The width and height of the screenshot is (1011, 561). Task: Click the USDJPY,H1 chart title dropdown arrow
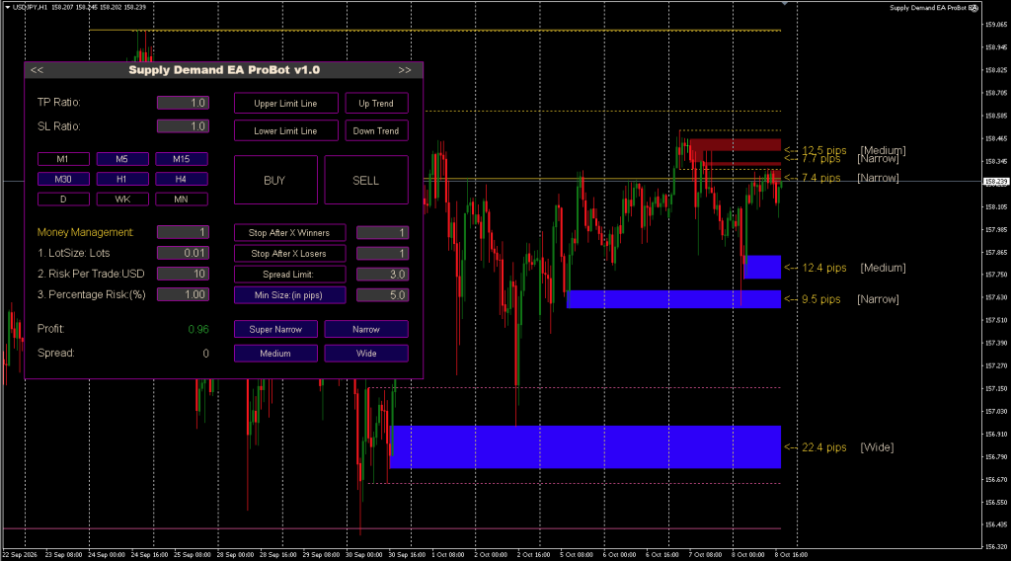(7, 7)
